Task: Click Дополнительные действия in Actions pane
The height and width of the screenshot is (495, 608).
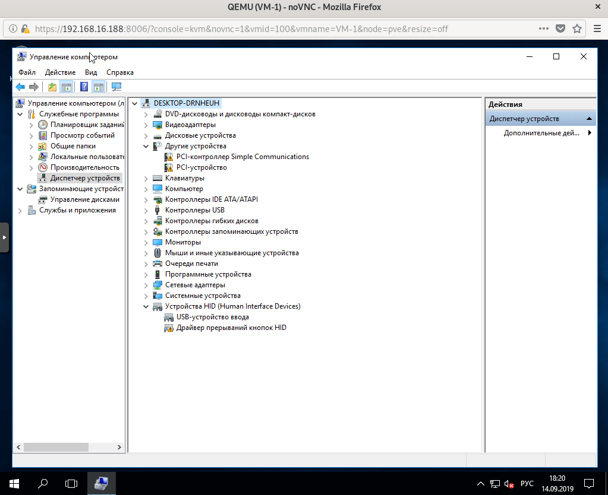Action: [x=541, y=133]
